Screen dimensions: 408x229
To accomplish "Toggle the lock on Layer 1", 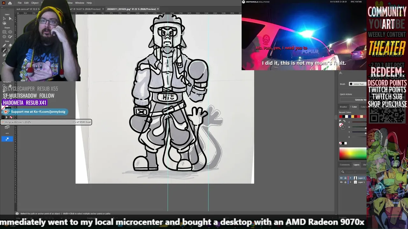I will pos(345,182).
